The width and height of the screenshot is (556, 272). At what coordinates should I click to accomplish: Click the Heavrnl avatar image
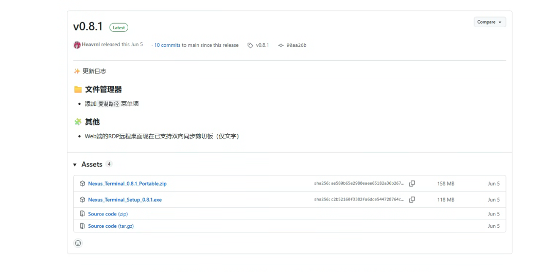[x=77, y=45]
